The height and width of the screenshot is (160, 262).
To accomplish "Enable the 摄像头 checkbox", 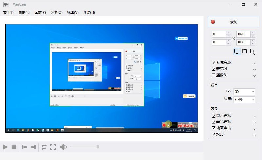I will 214,75.
